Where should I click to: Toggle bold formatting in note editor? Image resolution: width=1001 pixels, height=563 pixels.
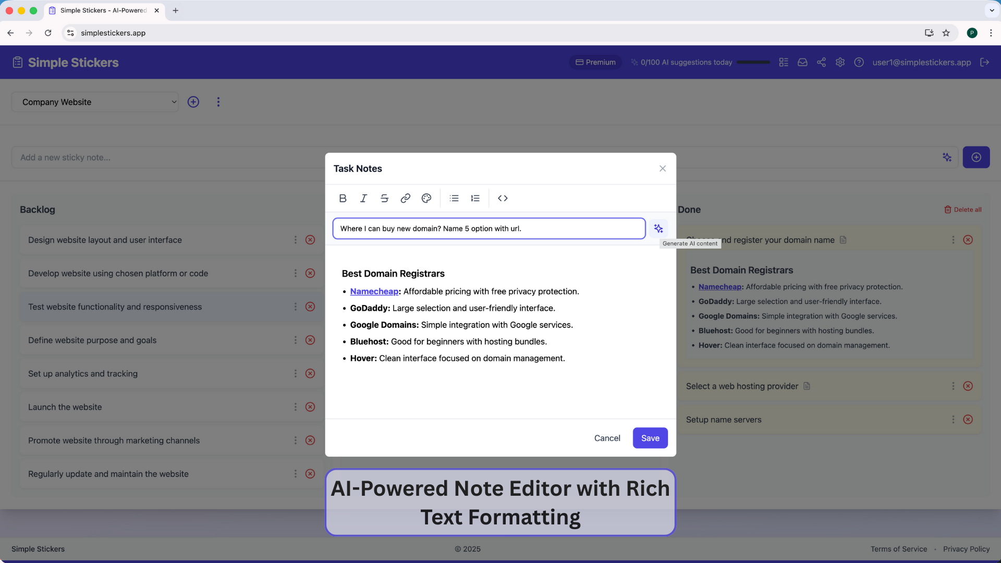pyautogui.click(x=343, y=198)
